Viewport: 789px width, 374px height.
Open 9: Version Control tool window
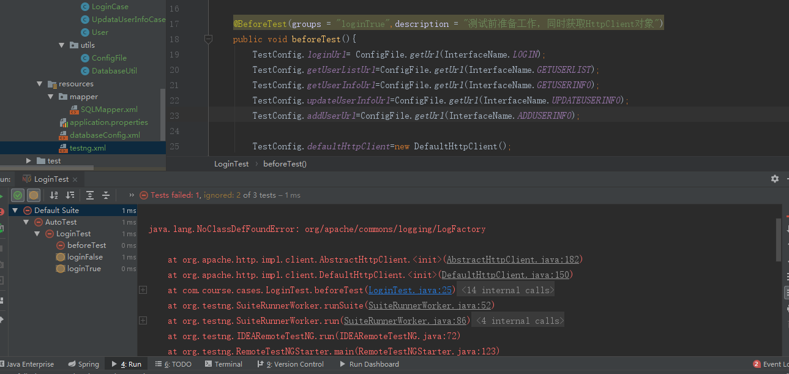(290, 364)
